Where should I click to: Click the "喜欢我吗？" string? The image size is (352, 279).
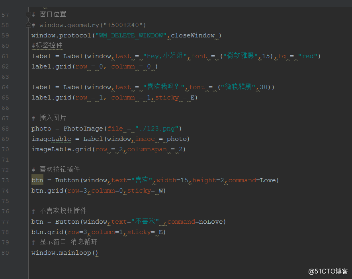tap(164, 87)
